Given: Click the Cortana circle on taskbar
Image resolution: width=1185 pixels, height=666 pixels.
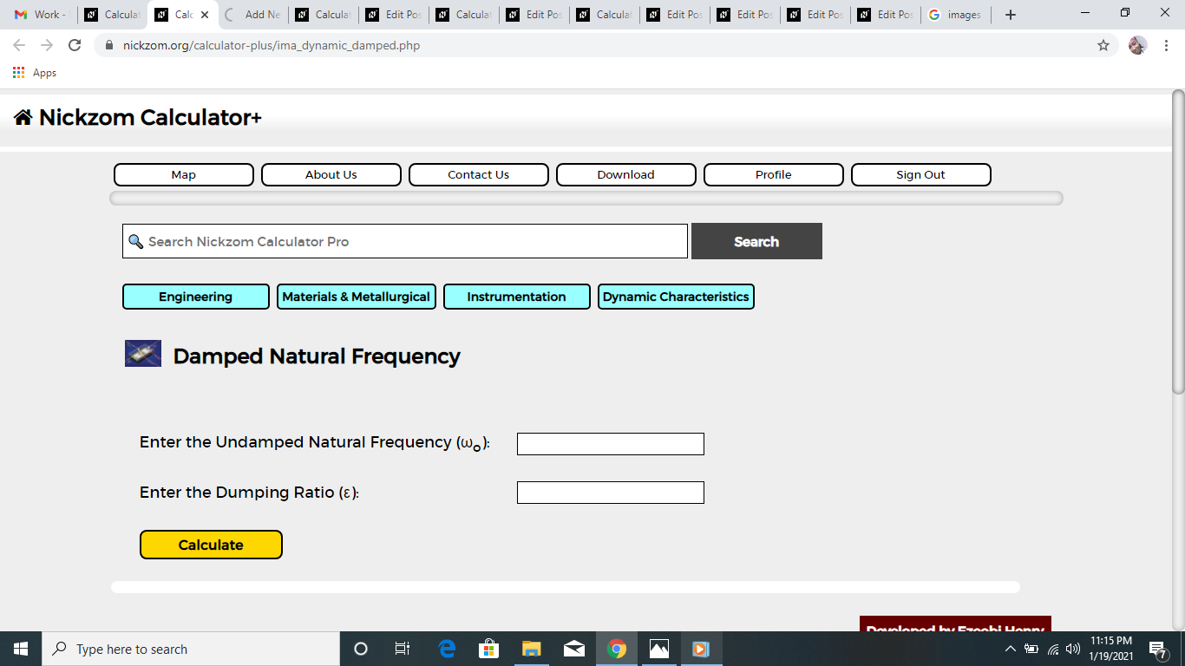Looking at the screenshot, I should coord(361,649).
